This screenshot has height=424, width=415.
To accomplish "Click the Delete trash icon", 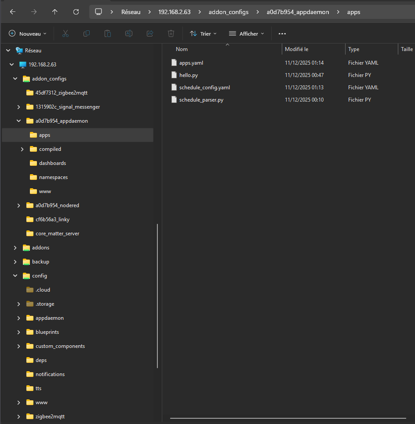I will (x=171, y=33).
